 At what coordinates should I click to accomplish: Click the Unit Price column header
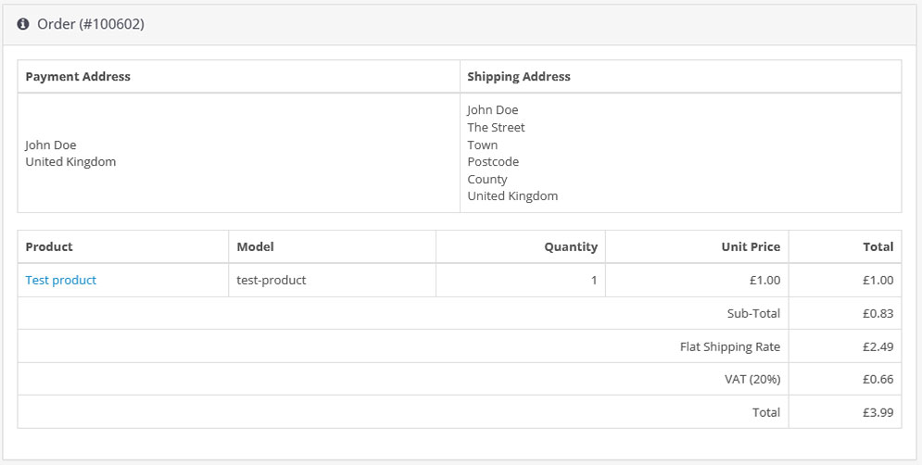click(x=751, y=246)
